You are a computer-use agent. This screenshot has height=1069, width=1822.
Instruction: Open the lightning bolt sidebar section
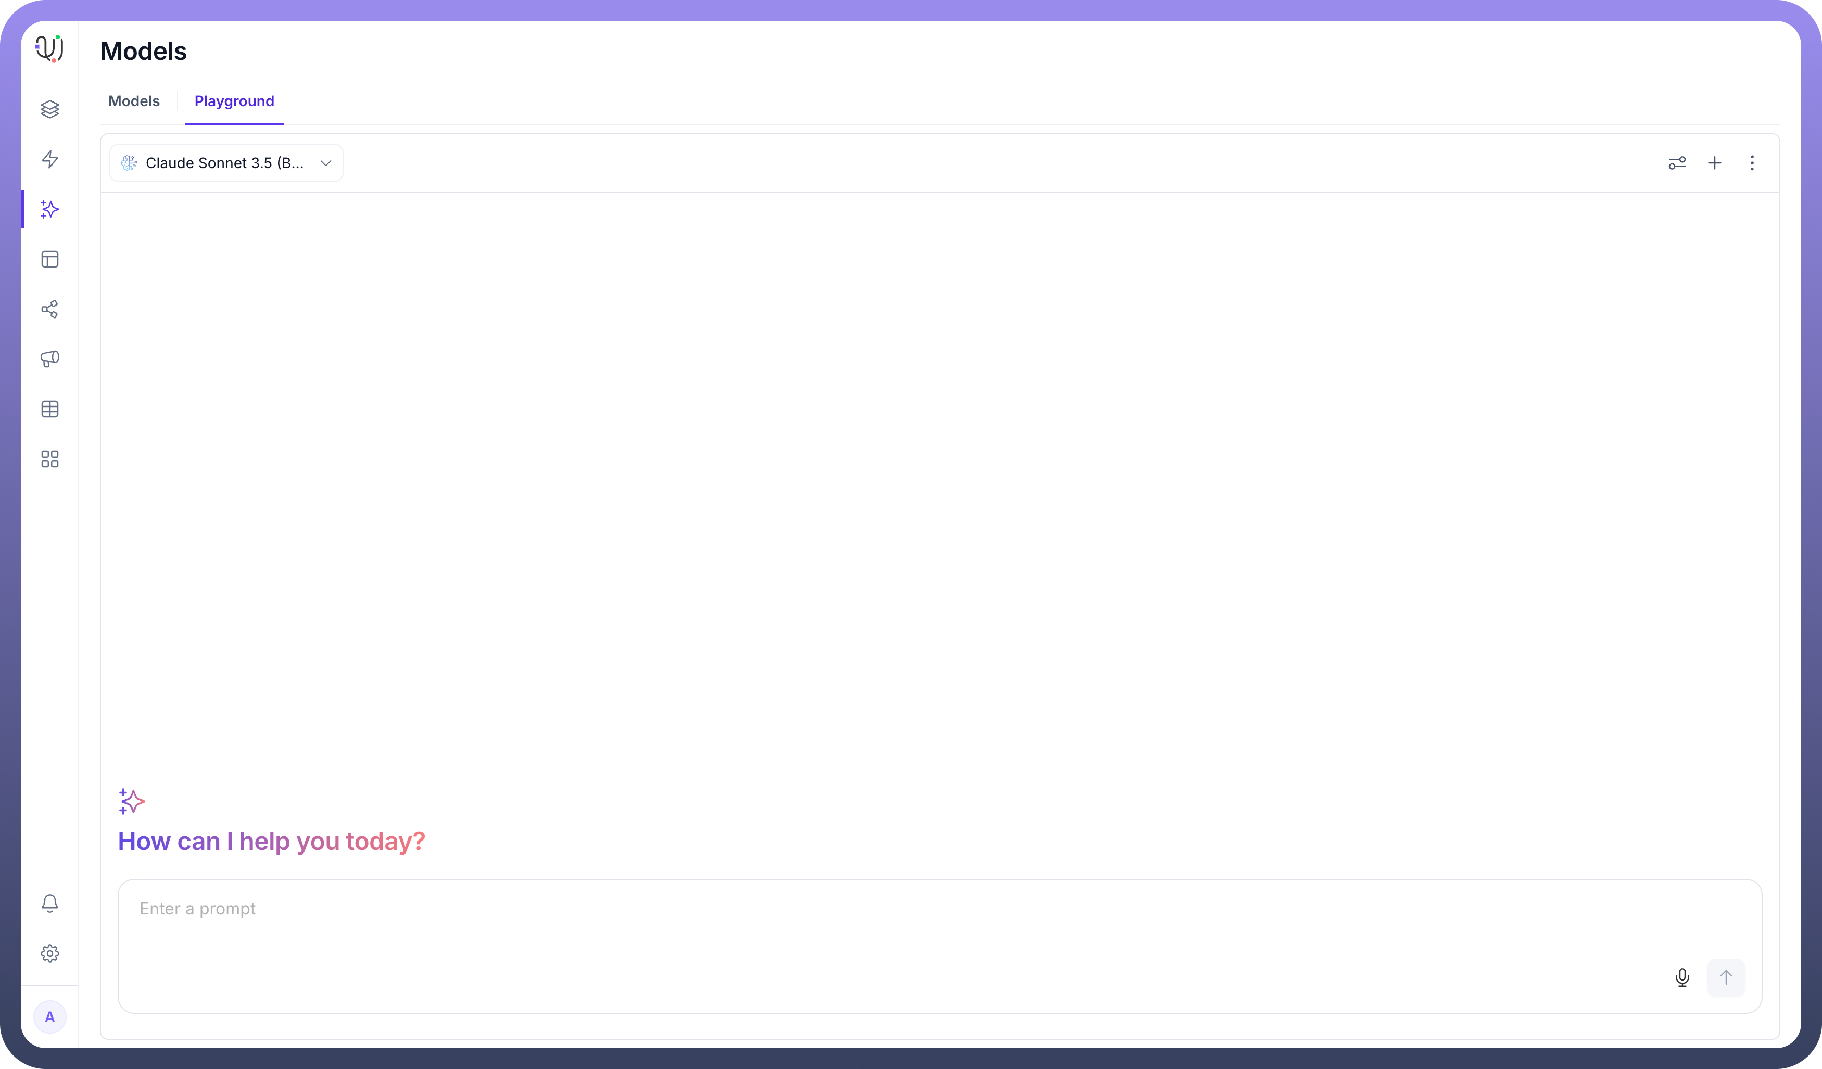50,159
